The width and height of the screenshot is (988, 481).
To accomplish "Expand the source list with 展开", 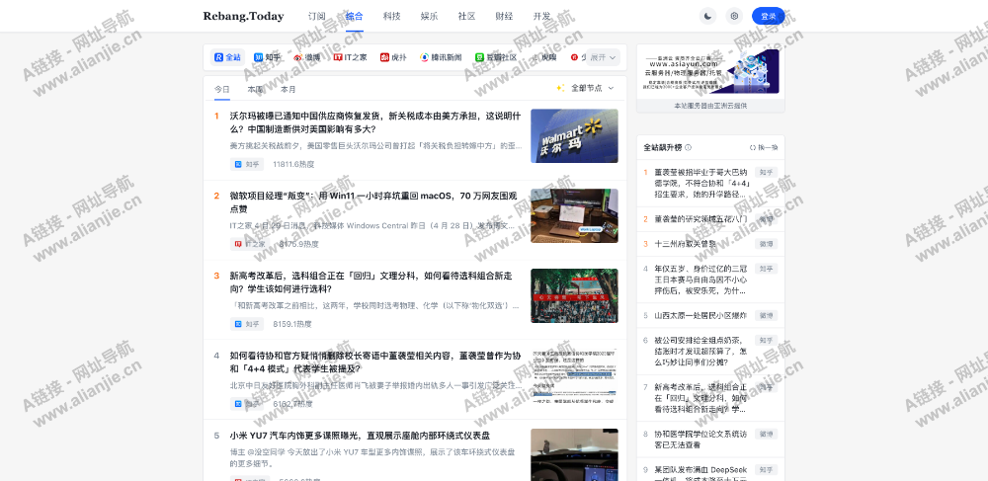I will point(603,57).
